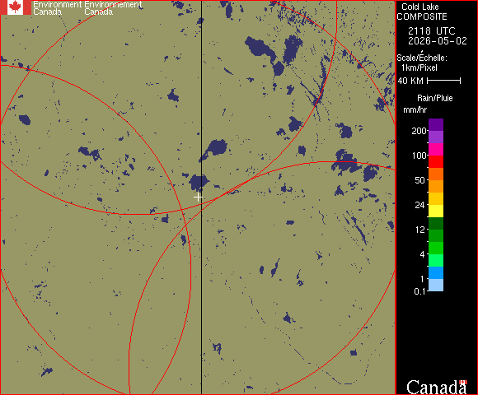478x395 pixels.
Task: Click the dark green 12 mm/hr legend swatch
Action: [x=436, y=223]
